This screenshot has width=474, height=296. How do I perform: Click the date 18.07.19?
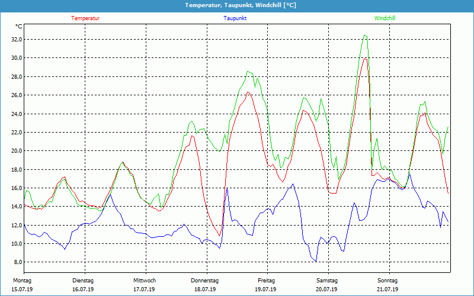click(205, 289)
